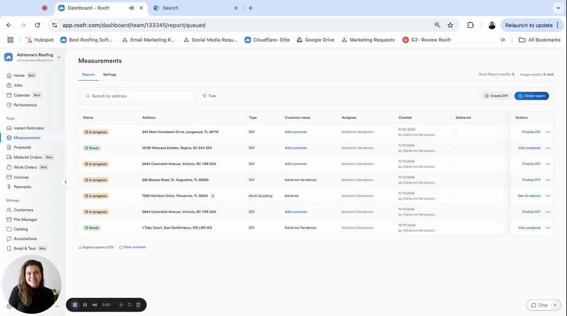Open the Hubspot bookmark
The width and height of the screenshot is (567, 316).
pos(39,39)
